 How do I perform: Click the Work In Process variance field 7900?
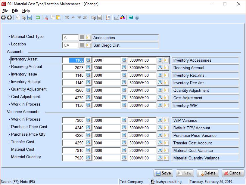(73, 120)
